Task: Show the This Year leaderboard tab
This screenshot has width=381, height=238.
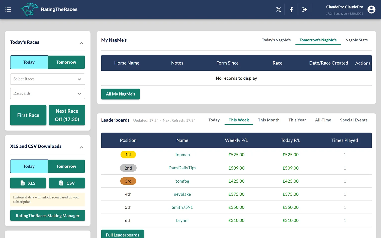Action: pyautogui.click(x=297, y=120)
